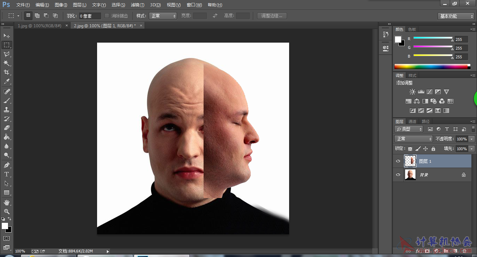This screenshot has width=477, height=257.
Task: Toggle Quick Mask mode
Action: [x=7, y=238]
